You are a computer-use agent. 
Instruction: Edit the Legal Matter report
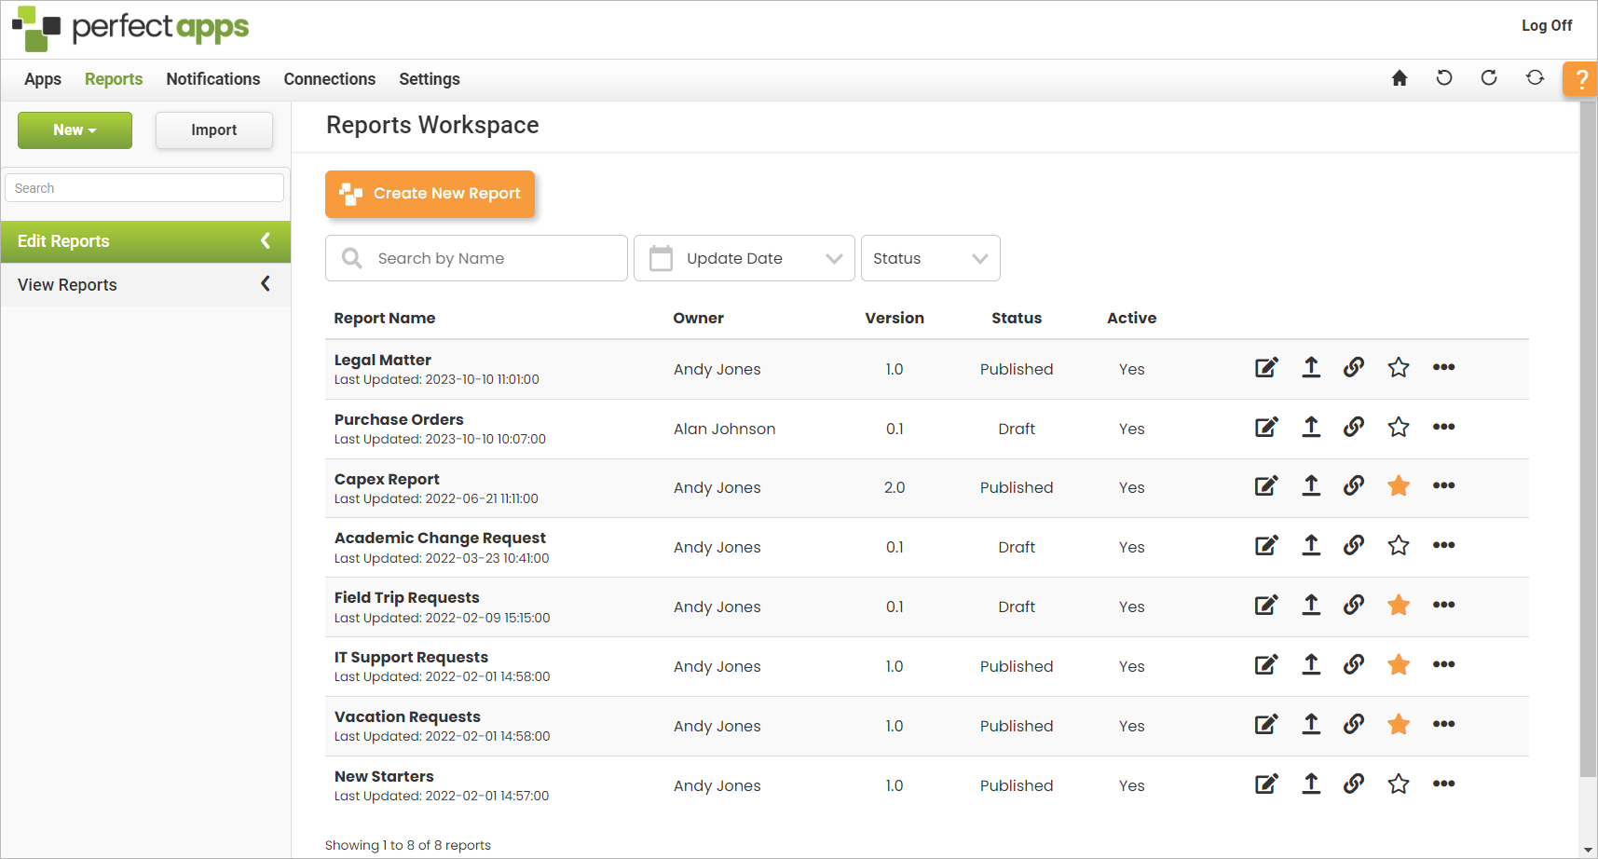[x=1265, y=368]
